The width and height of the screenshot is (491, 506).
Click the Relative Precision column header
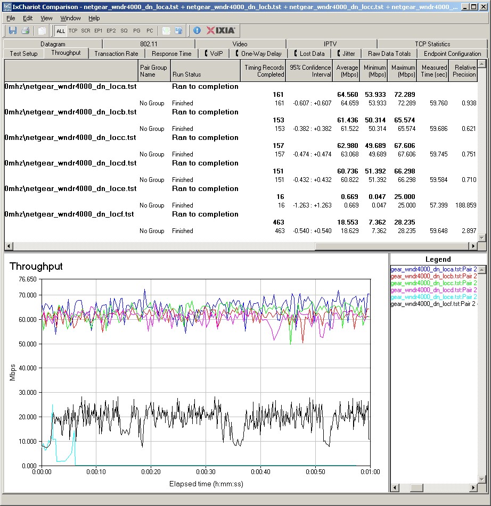coord(463,71)
